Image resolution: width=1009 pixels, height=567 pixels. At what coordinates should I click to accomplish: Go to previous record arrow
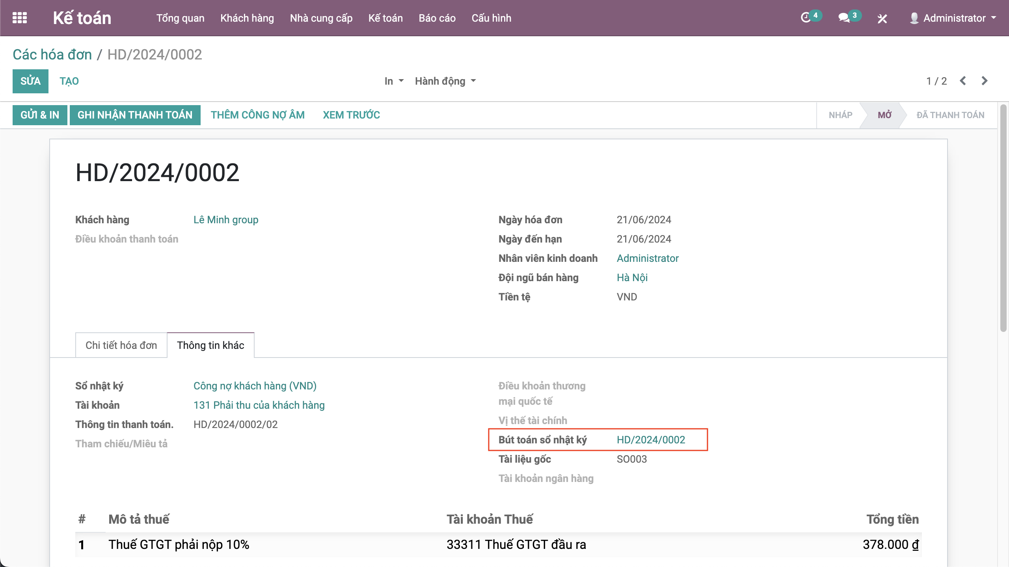coord(963,81)
